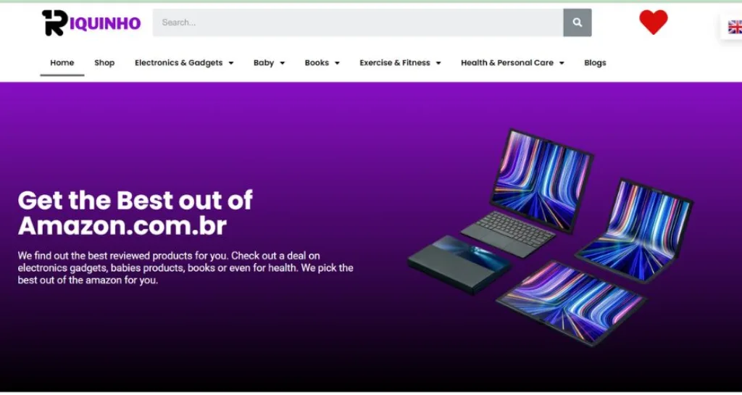Expand the Exercise & Fitness dropdown
Image resolution: width=742 pixels, height=395 pixels.
(400, 63)
